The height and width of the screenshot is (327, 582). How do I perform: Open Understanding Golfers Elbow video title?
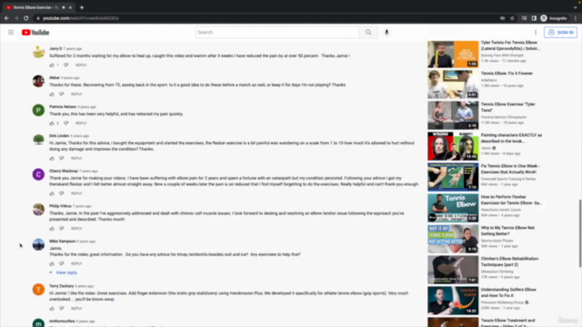tap(508, 292)
